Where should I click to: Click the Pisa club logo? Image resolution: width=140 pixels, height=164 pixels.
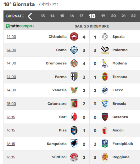(74, 130)
